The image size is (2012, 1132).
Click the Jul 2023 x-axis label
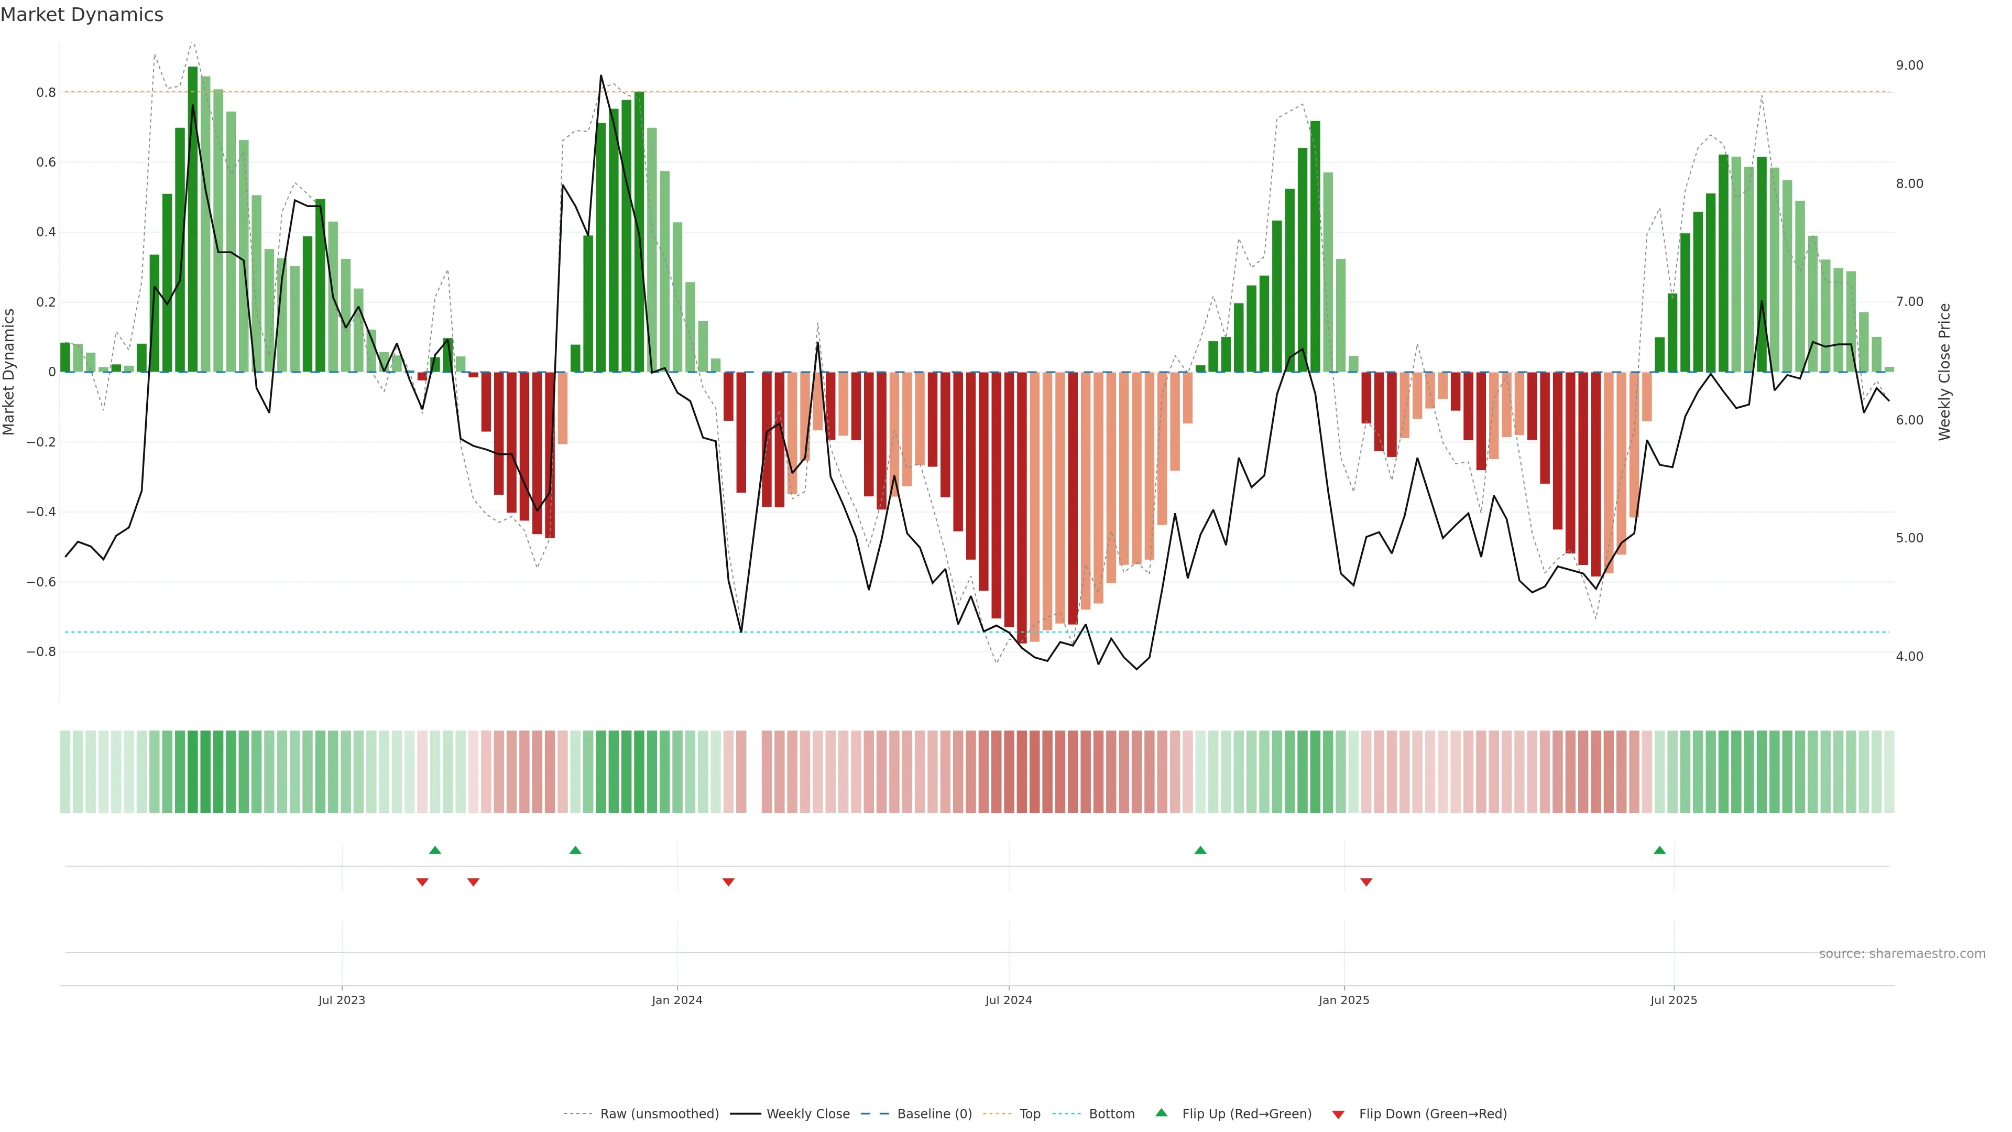(x=341, y=1000)
